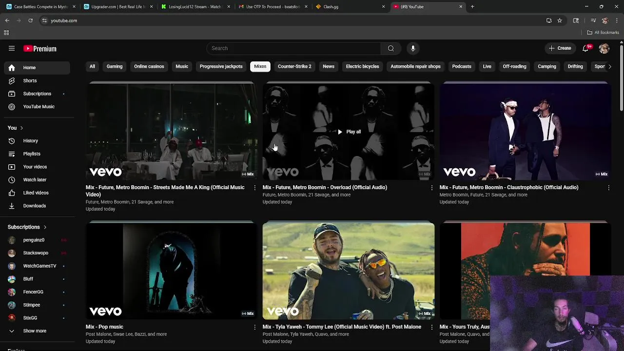Open the account avatar menu
Image resolution: width=624 pixels, height=351 pixels.
604,48
